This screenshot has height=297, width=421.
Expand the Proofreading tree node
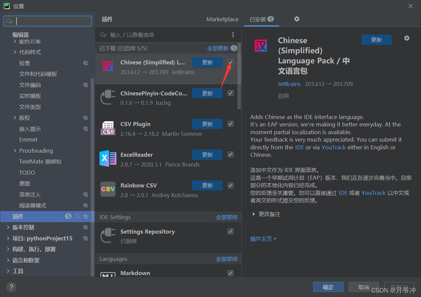pos(15,151)
